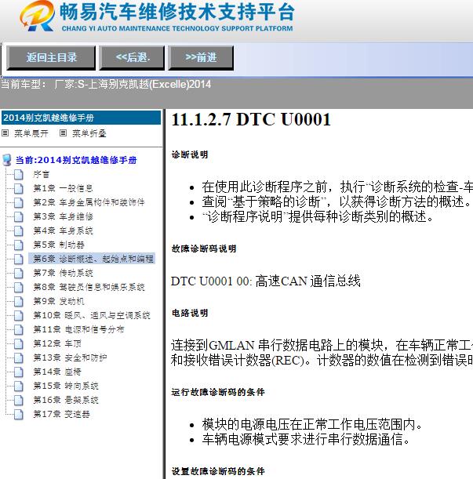This screenshot has width=473, height=479.
Task: Open 序言 tree entry
Action: (42, 175)
